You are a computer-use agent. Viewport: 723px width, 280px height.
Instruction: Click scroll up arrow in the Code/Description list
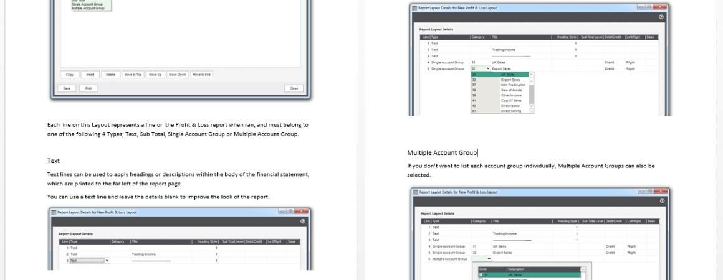[x=583, y=269]
